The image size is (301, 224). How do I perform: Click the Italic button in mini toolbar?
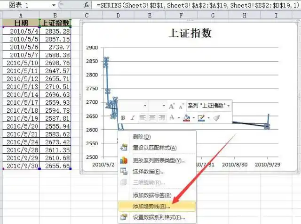(133, 118)
